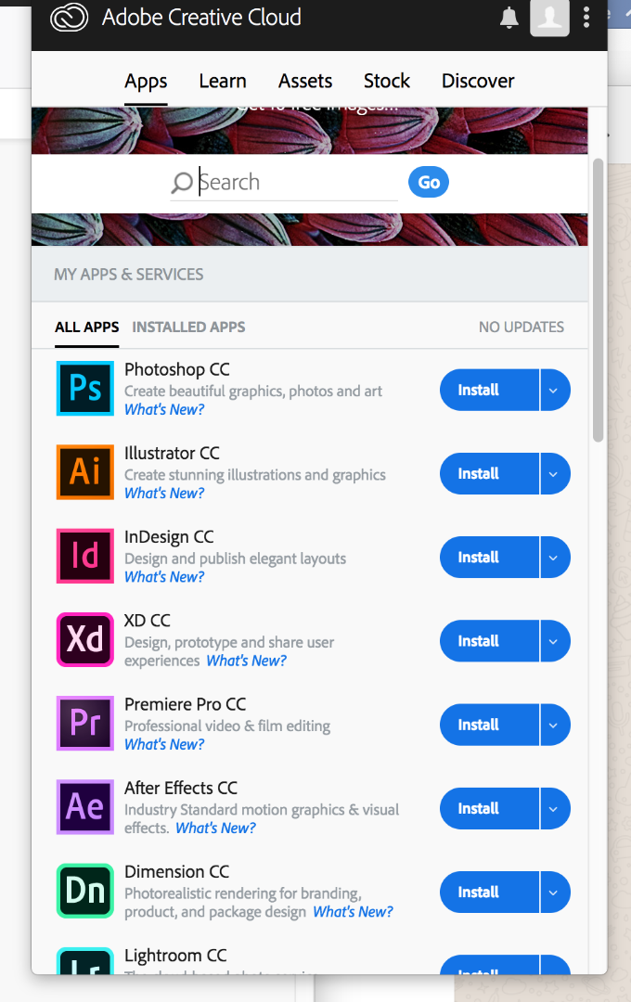Open the user profile avatar
The width and height of the screenshot is (631, 1002).
549,18
